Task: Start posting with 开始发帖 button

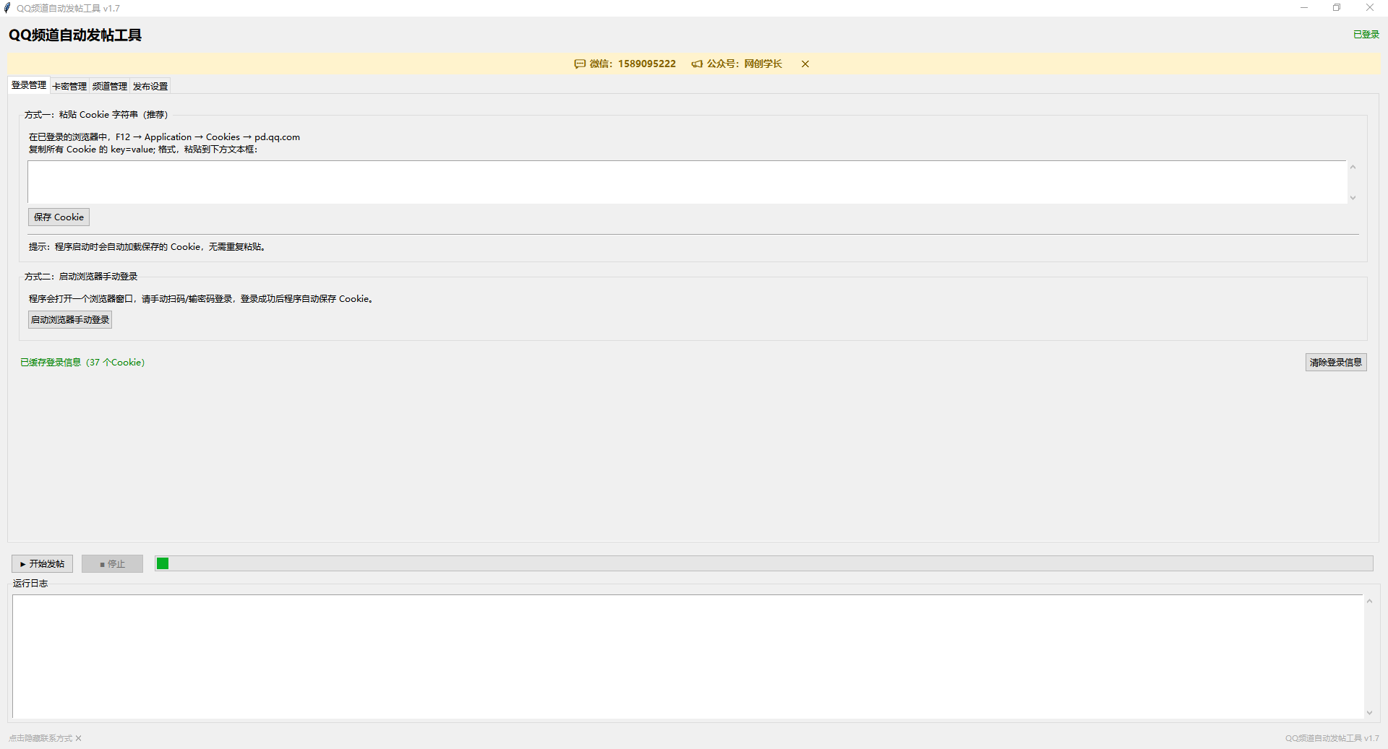Action: [x=43, y=564]
